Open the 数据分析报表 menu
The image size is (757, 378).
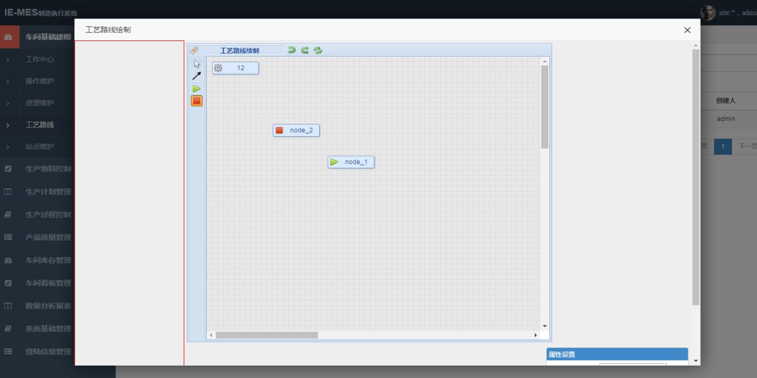coord(48,306)
